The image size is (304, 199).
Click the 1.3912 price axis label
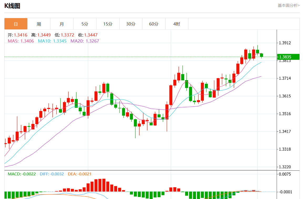click(285, 43)
